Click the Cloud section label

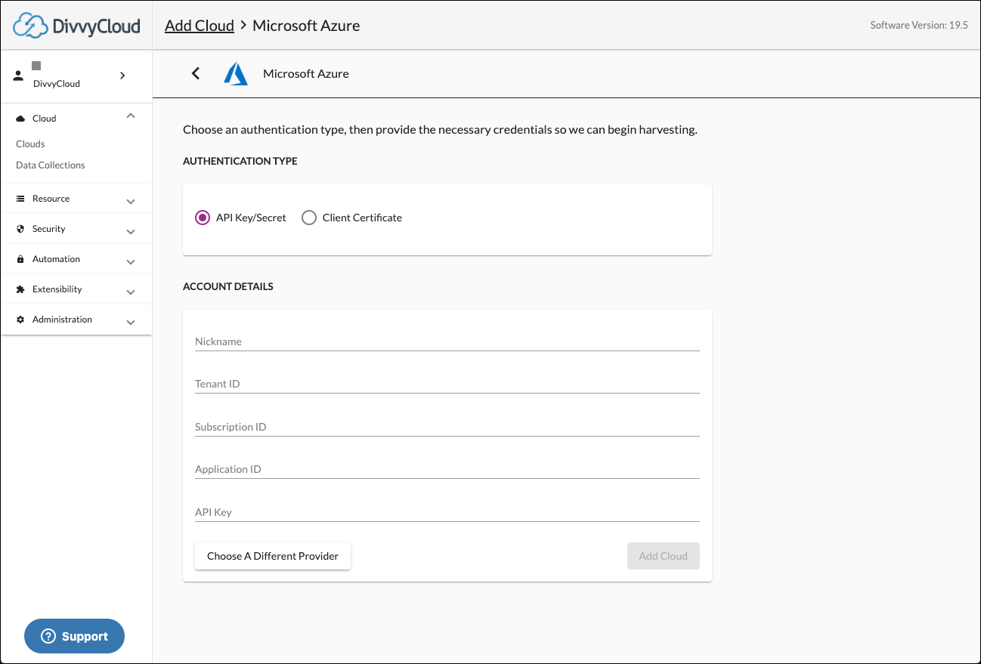(45, 119)
